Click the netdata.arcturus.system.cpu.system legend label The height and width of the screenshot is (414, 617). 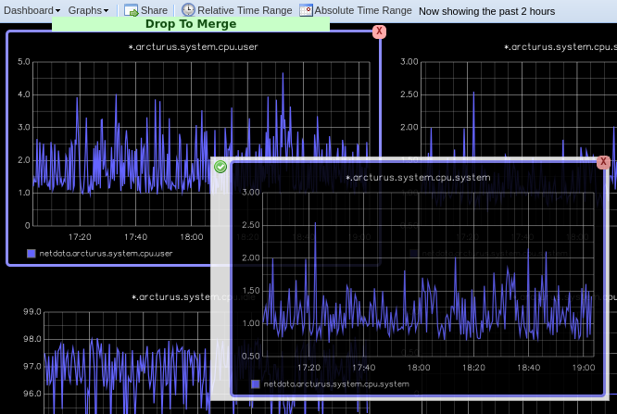pos(336,384)
